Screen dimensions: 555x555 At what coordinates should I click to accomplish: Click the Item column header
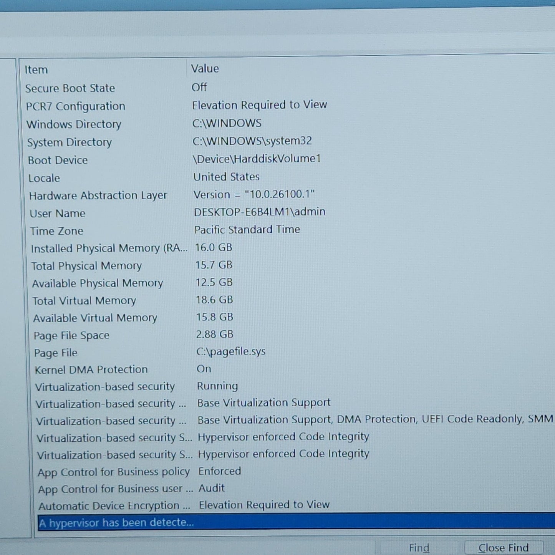coord(36,70)
